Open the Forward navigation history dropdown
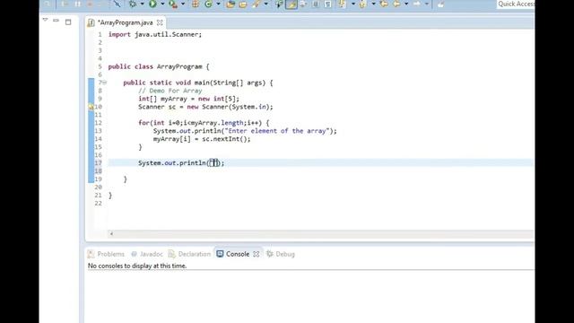574x323 pixels. click(427, 4)
